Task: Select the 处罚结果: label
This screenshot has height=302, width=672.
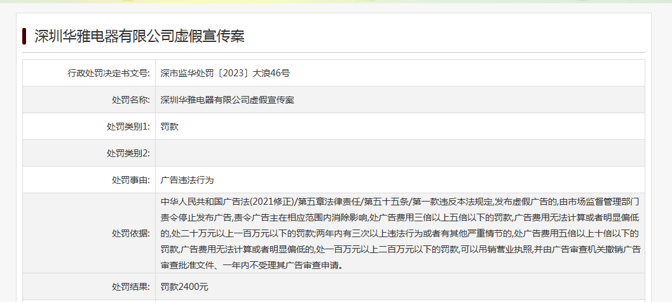Action: (131, 287)
